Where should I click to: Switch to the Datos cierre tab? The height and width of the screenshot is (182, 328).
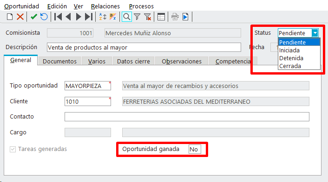[133, 61]
